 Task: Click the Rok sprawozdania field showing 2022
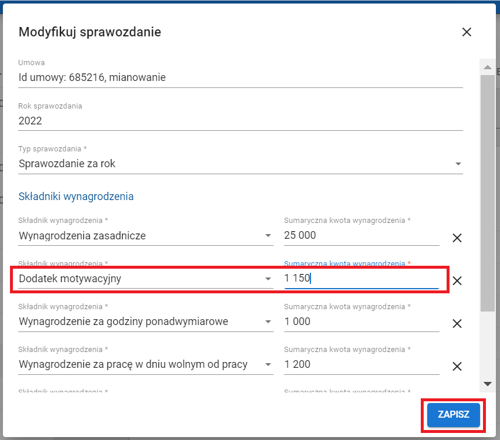click(x=241, y=121)
